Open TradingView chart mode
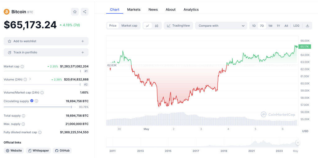 click(179, 26)
